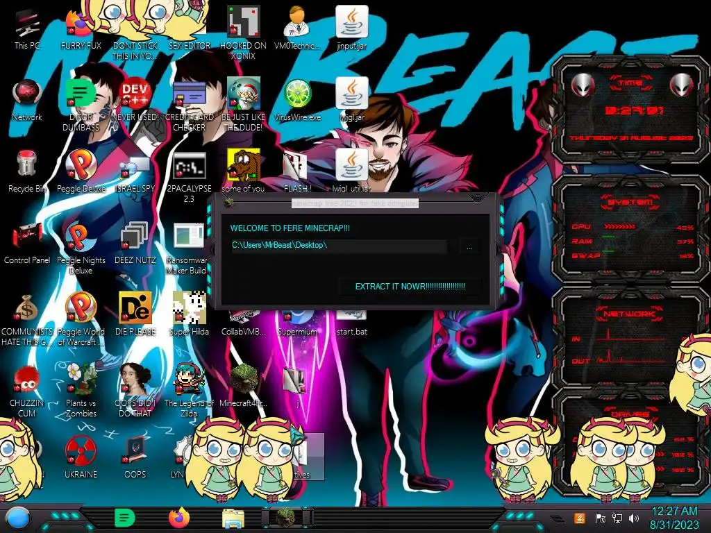Click the extraction path input field
The image size is (711, 533).
point(339,246)
